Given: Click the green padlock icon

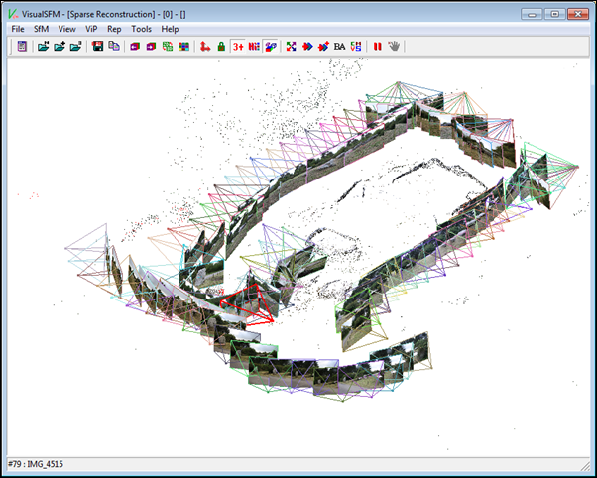Looking at the screenshot, I should [220, 47].
